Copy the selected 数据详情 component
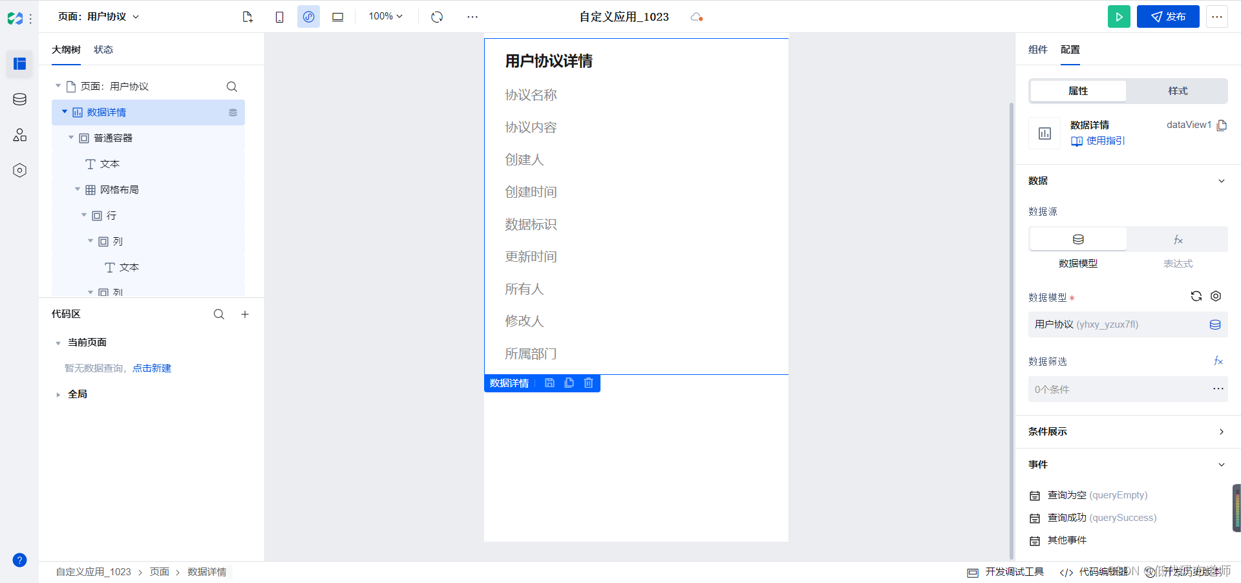 pos(569,383)
